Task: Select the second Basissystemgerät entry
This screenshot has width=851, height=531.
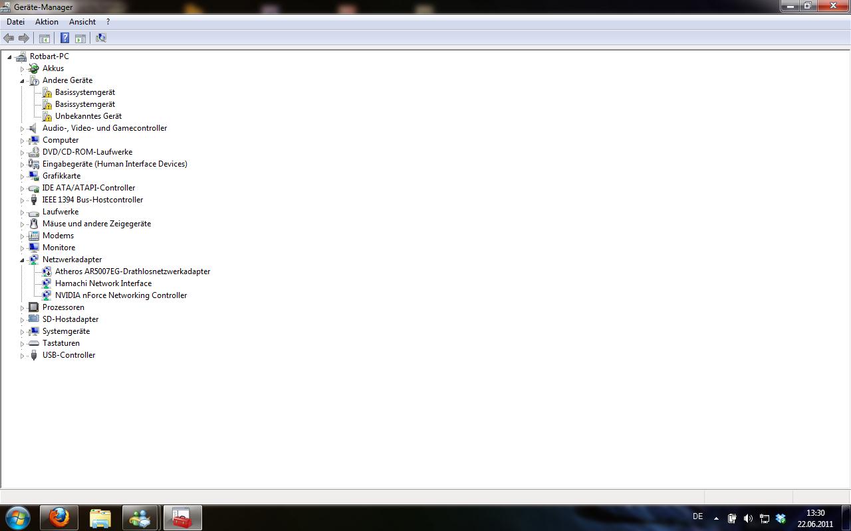Action: [85, 104]
